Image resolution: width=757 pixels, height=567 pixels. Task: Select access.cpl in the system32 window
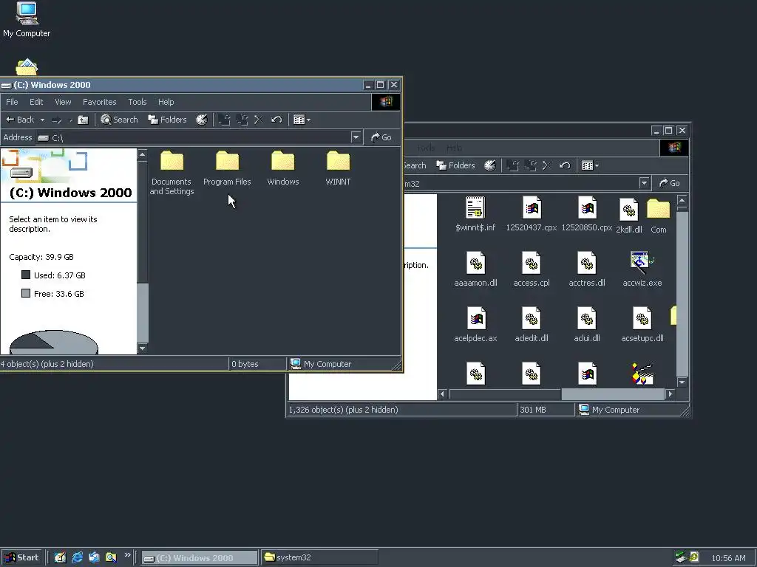531,269
